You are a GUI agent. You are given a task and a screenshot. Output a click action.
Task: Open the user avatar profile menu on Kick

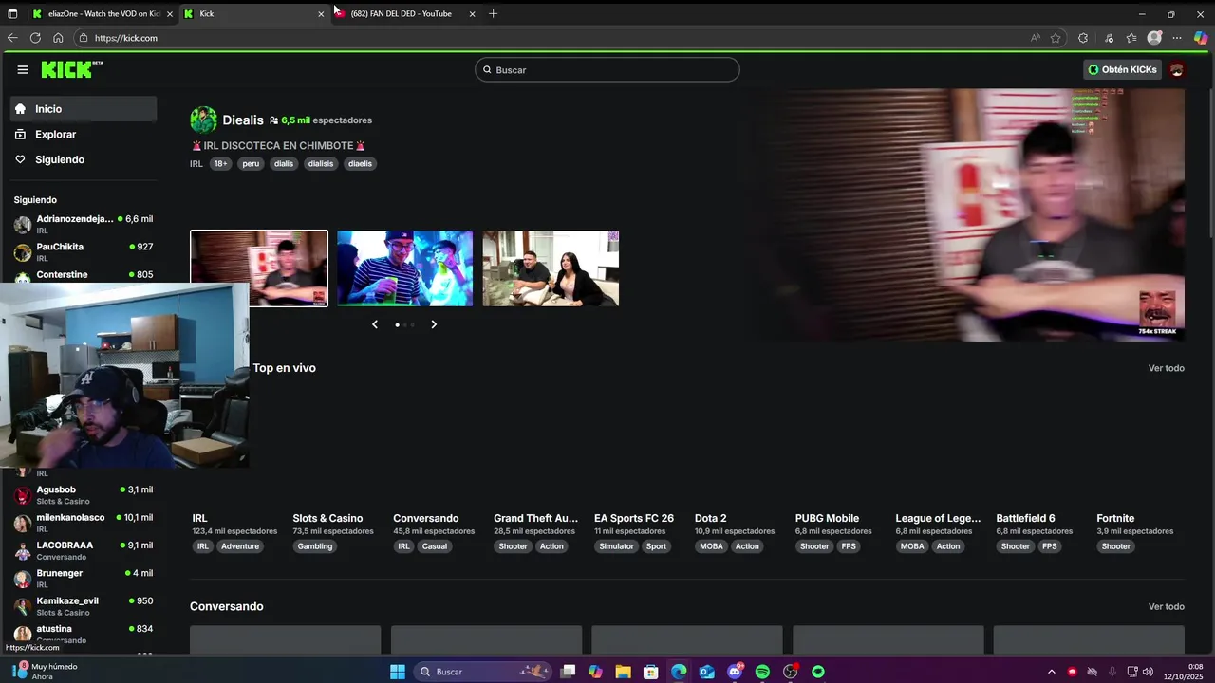click(x=1177, y=69)
